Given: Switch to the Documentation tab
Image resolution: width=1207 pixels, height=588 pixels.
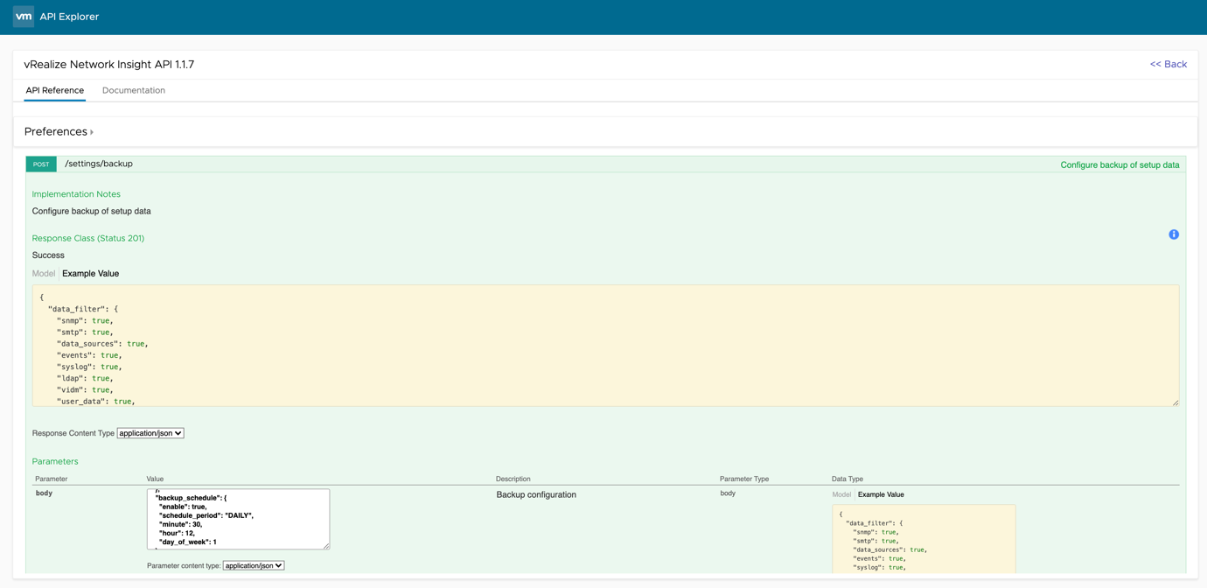Looking at the screenshot, I should coord(134,90).
